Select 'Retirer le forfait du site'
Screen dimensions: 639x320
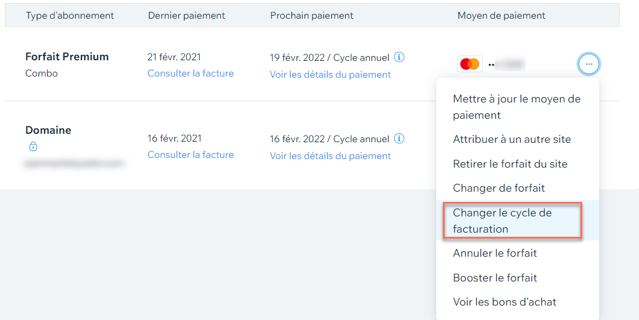coord(510,164)
